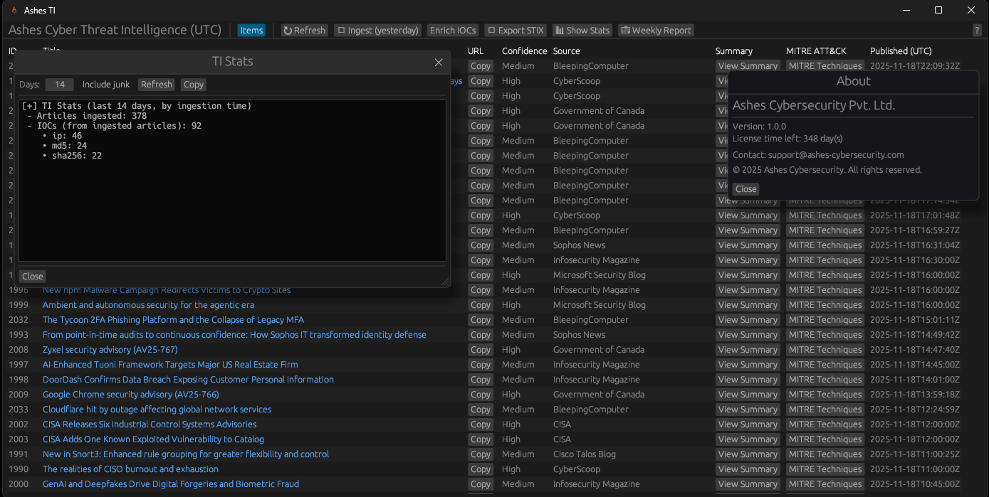Open the DoorDash Confirms Data Breach article link
989x497 pixels.
188,380
